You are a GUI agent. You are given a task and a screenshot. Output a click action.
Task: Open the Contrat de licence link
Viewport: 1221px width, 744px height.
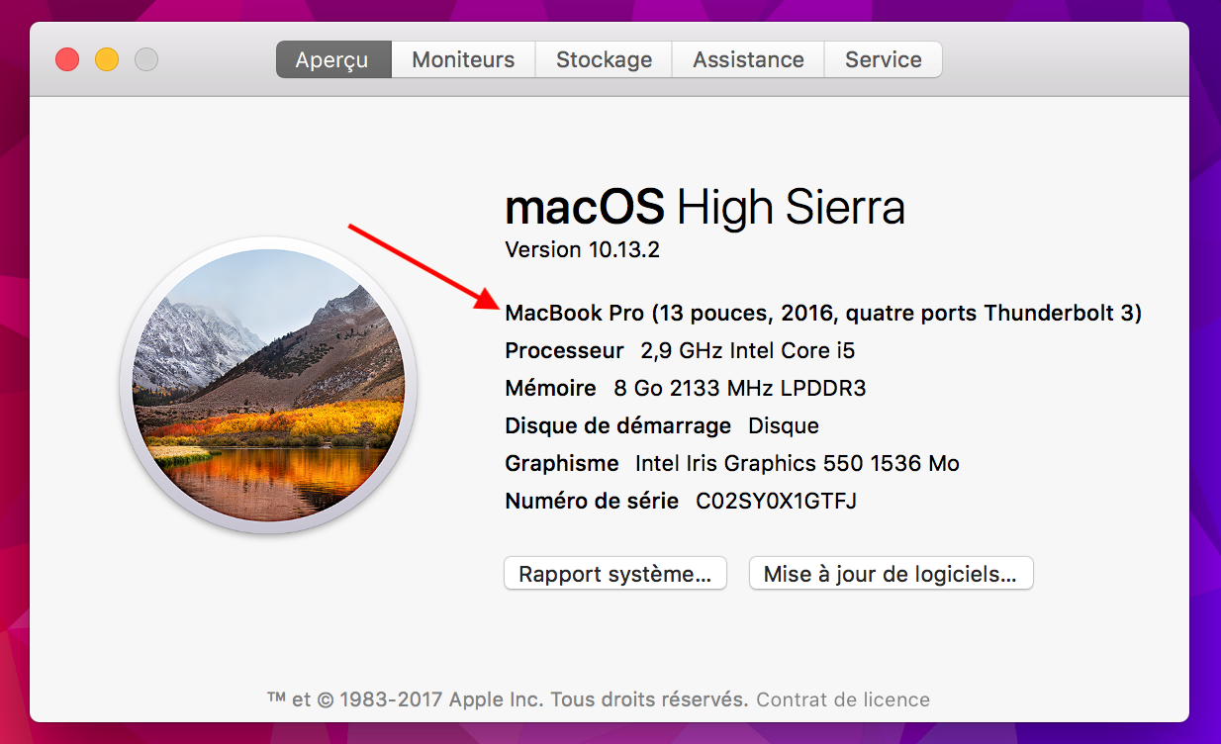point(843,699)
